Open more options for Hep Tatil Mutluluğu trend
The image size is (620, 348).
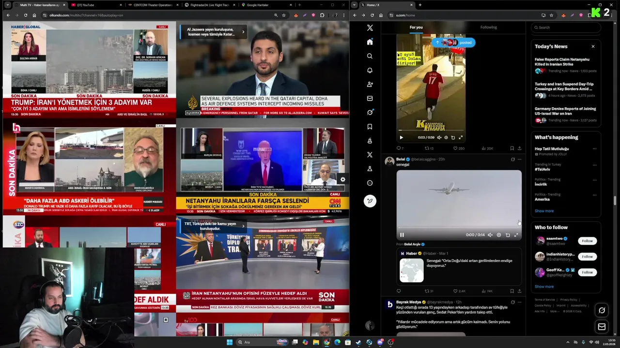[x=594, y=149]
